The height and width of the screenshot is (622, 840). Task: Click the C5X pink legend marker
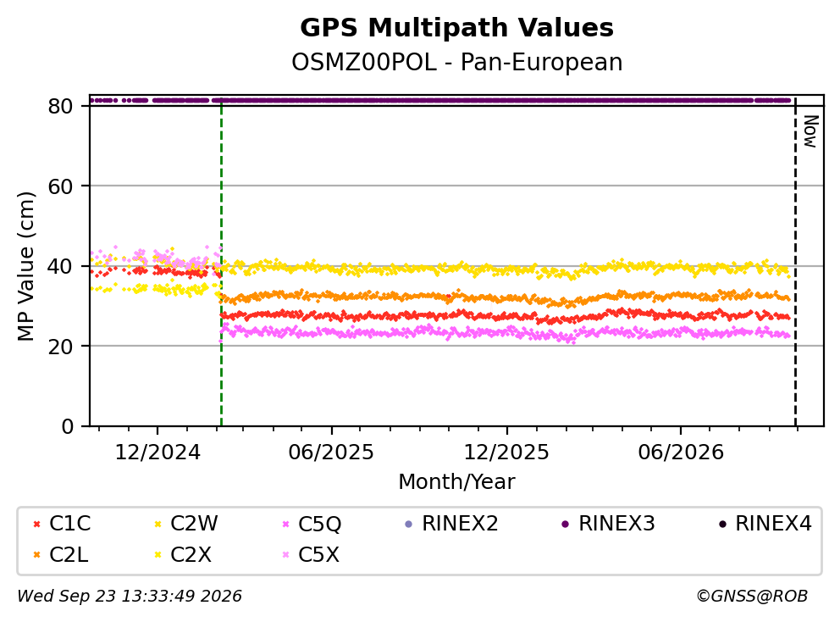coord(285,555)
